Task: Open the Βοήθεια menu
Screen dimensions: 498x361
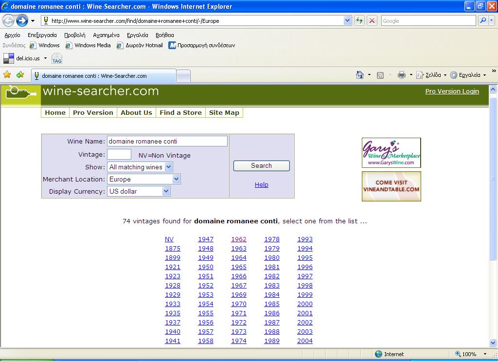Action: click(x=164, y=35)
